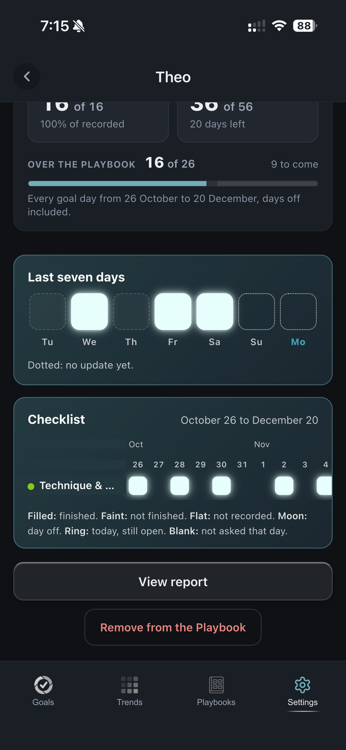Click the View report button
Image resolution: width=346 pixels, height=750 pixels.
173,581
